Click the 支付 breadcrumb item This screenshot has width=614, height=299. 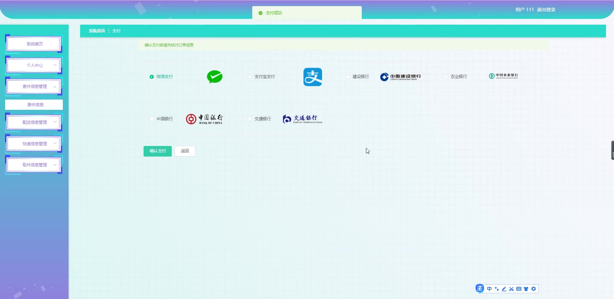116,31
